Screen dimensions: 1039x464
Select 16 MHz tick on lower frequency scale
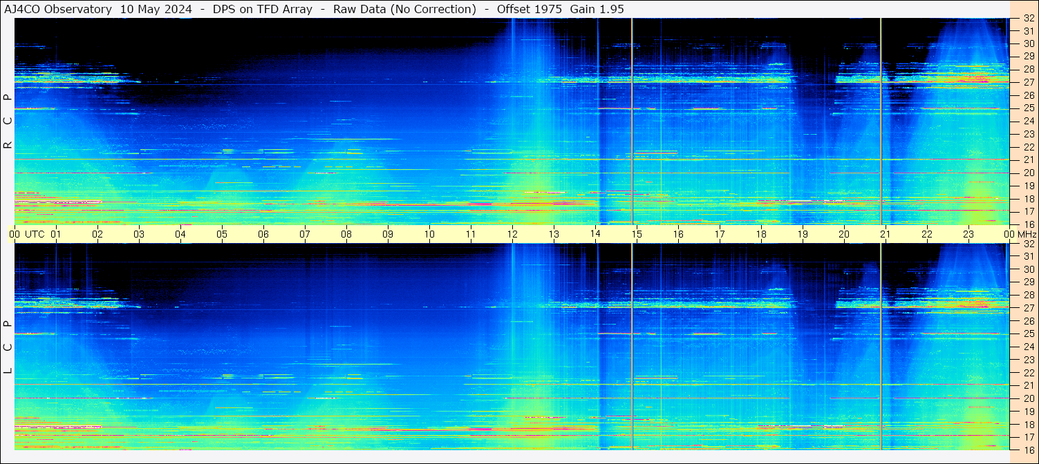pos(1028,449)
